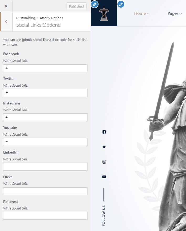Focus the Youtube URL input box
This screenshot has width=186, height=231.
pos(45,142)
